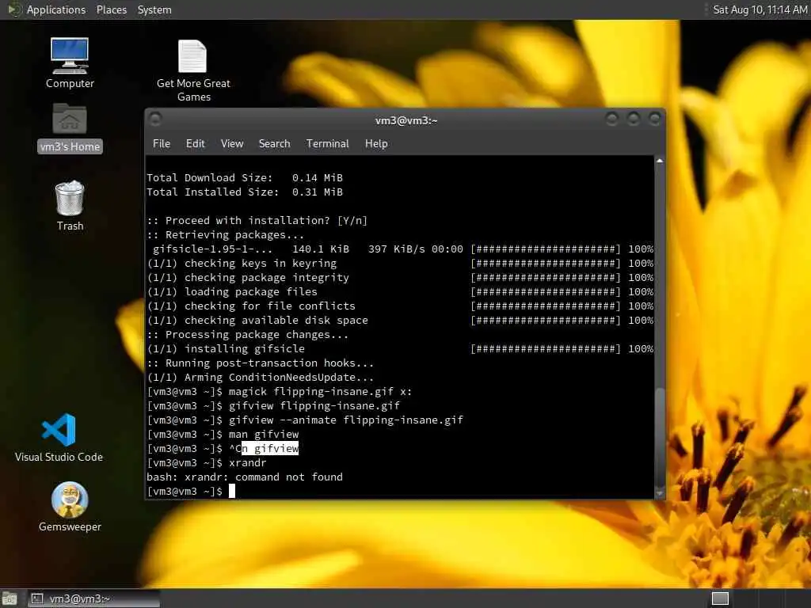Viewport: 811px width, 608px height.
Task: Click the vm3@vm3:~ taskbar button
Action: pos(93,598)
